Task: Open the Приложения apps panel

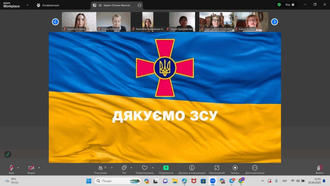Action: pyautogui.click(x=217, y=169)
